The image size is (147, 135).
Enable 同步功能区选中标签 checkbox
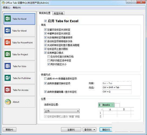(x=49, y=60)
